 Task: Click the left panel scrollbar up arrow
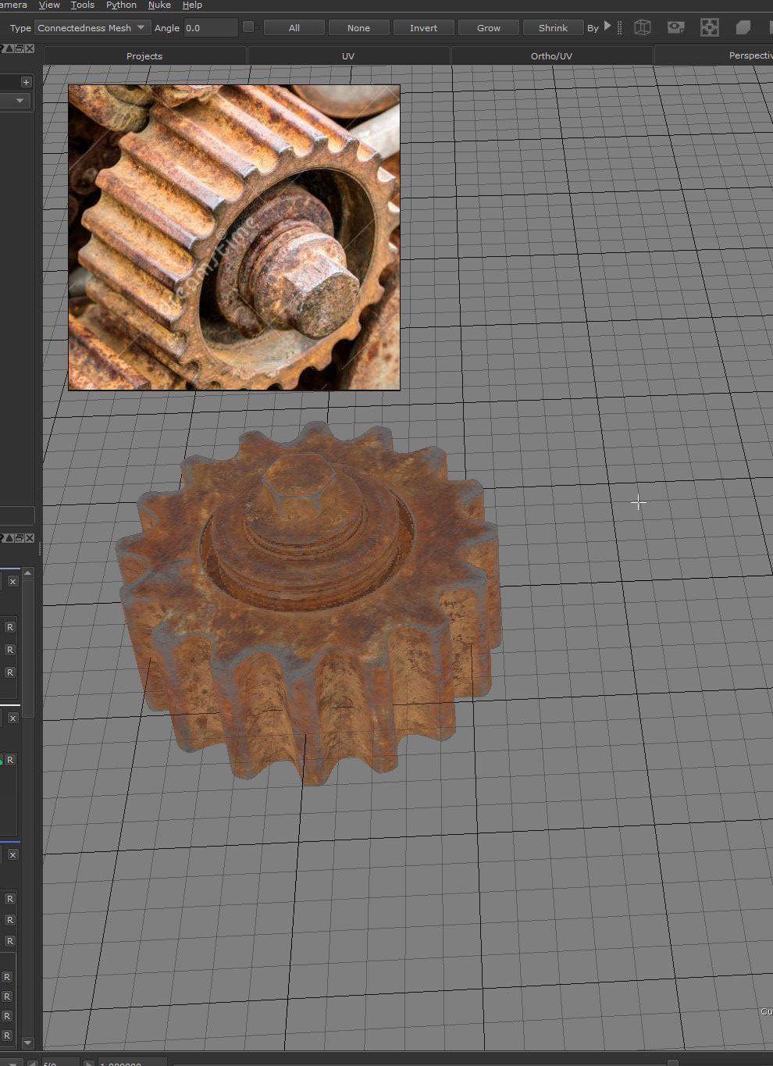[x=28, y=573]
